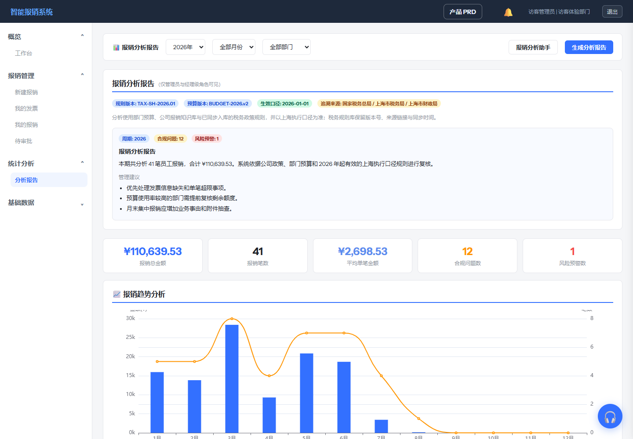Click the 生效口径: 2026-01-01 tag
This screenshot has height=439, width=633.
point(285,104)
